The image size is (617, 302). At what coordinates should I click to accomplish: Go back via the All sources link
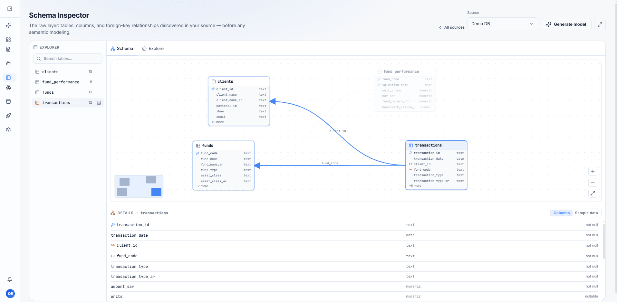[x=452, y=27]
